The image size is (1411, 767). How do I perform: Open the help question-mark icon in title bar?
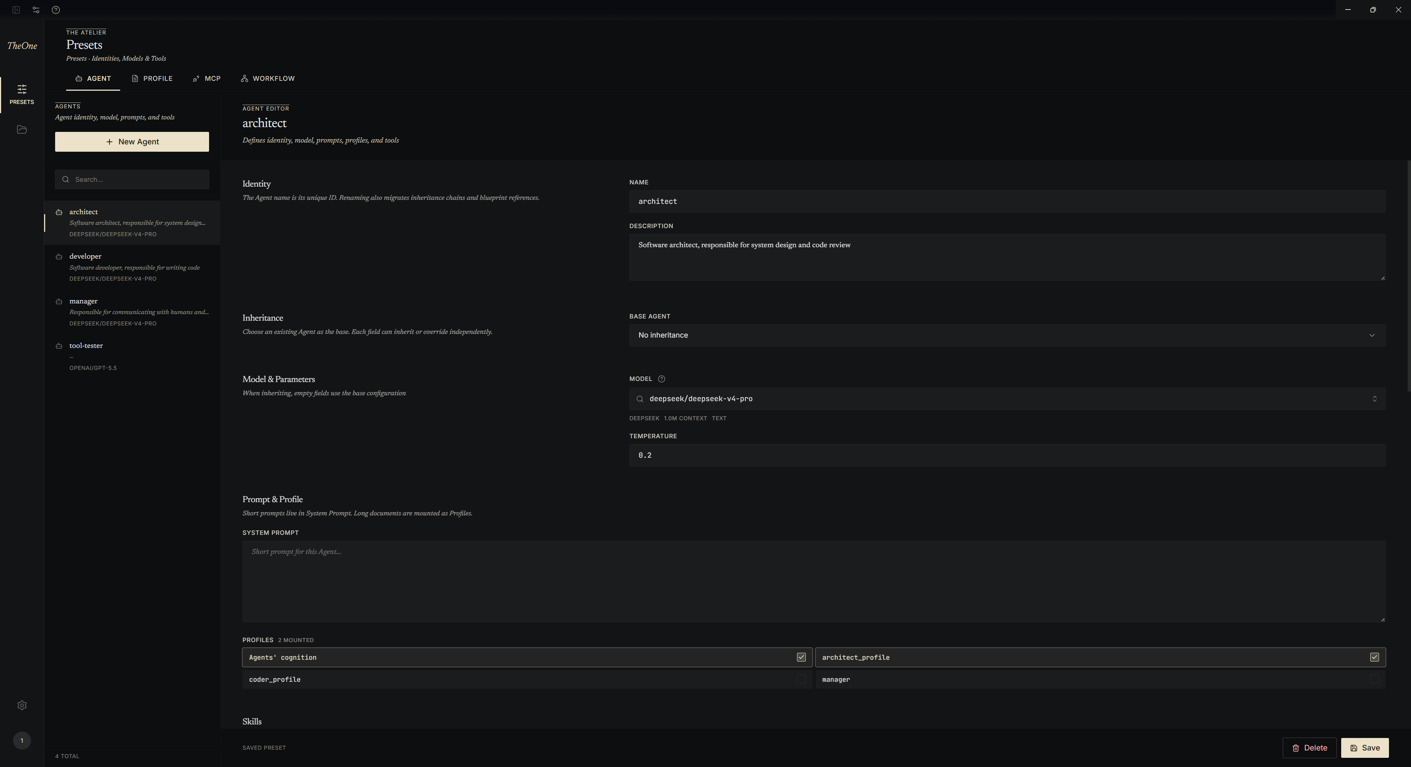pyautogui.click(x=56, y=10)
